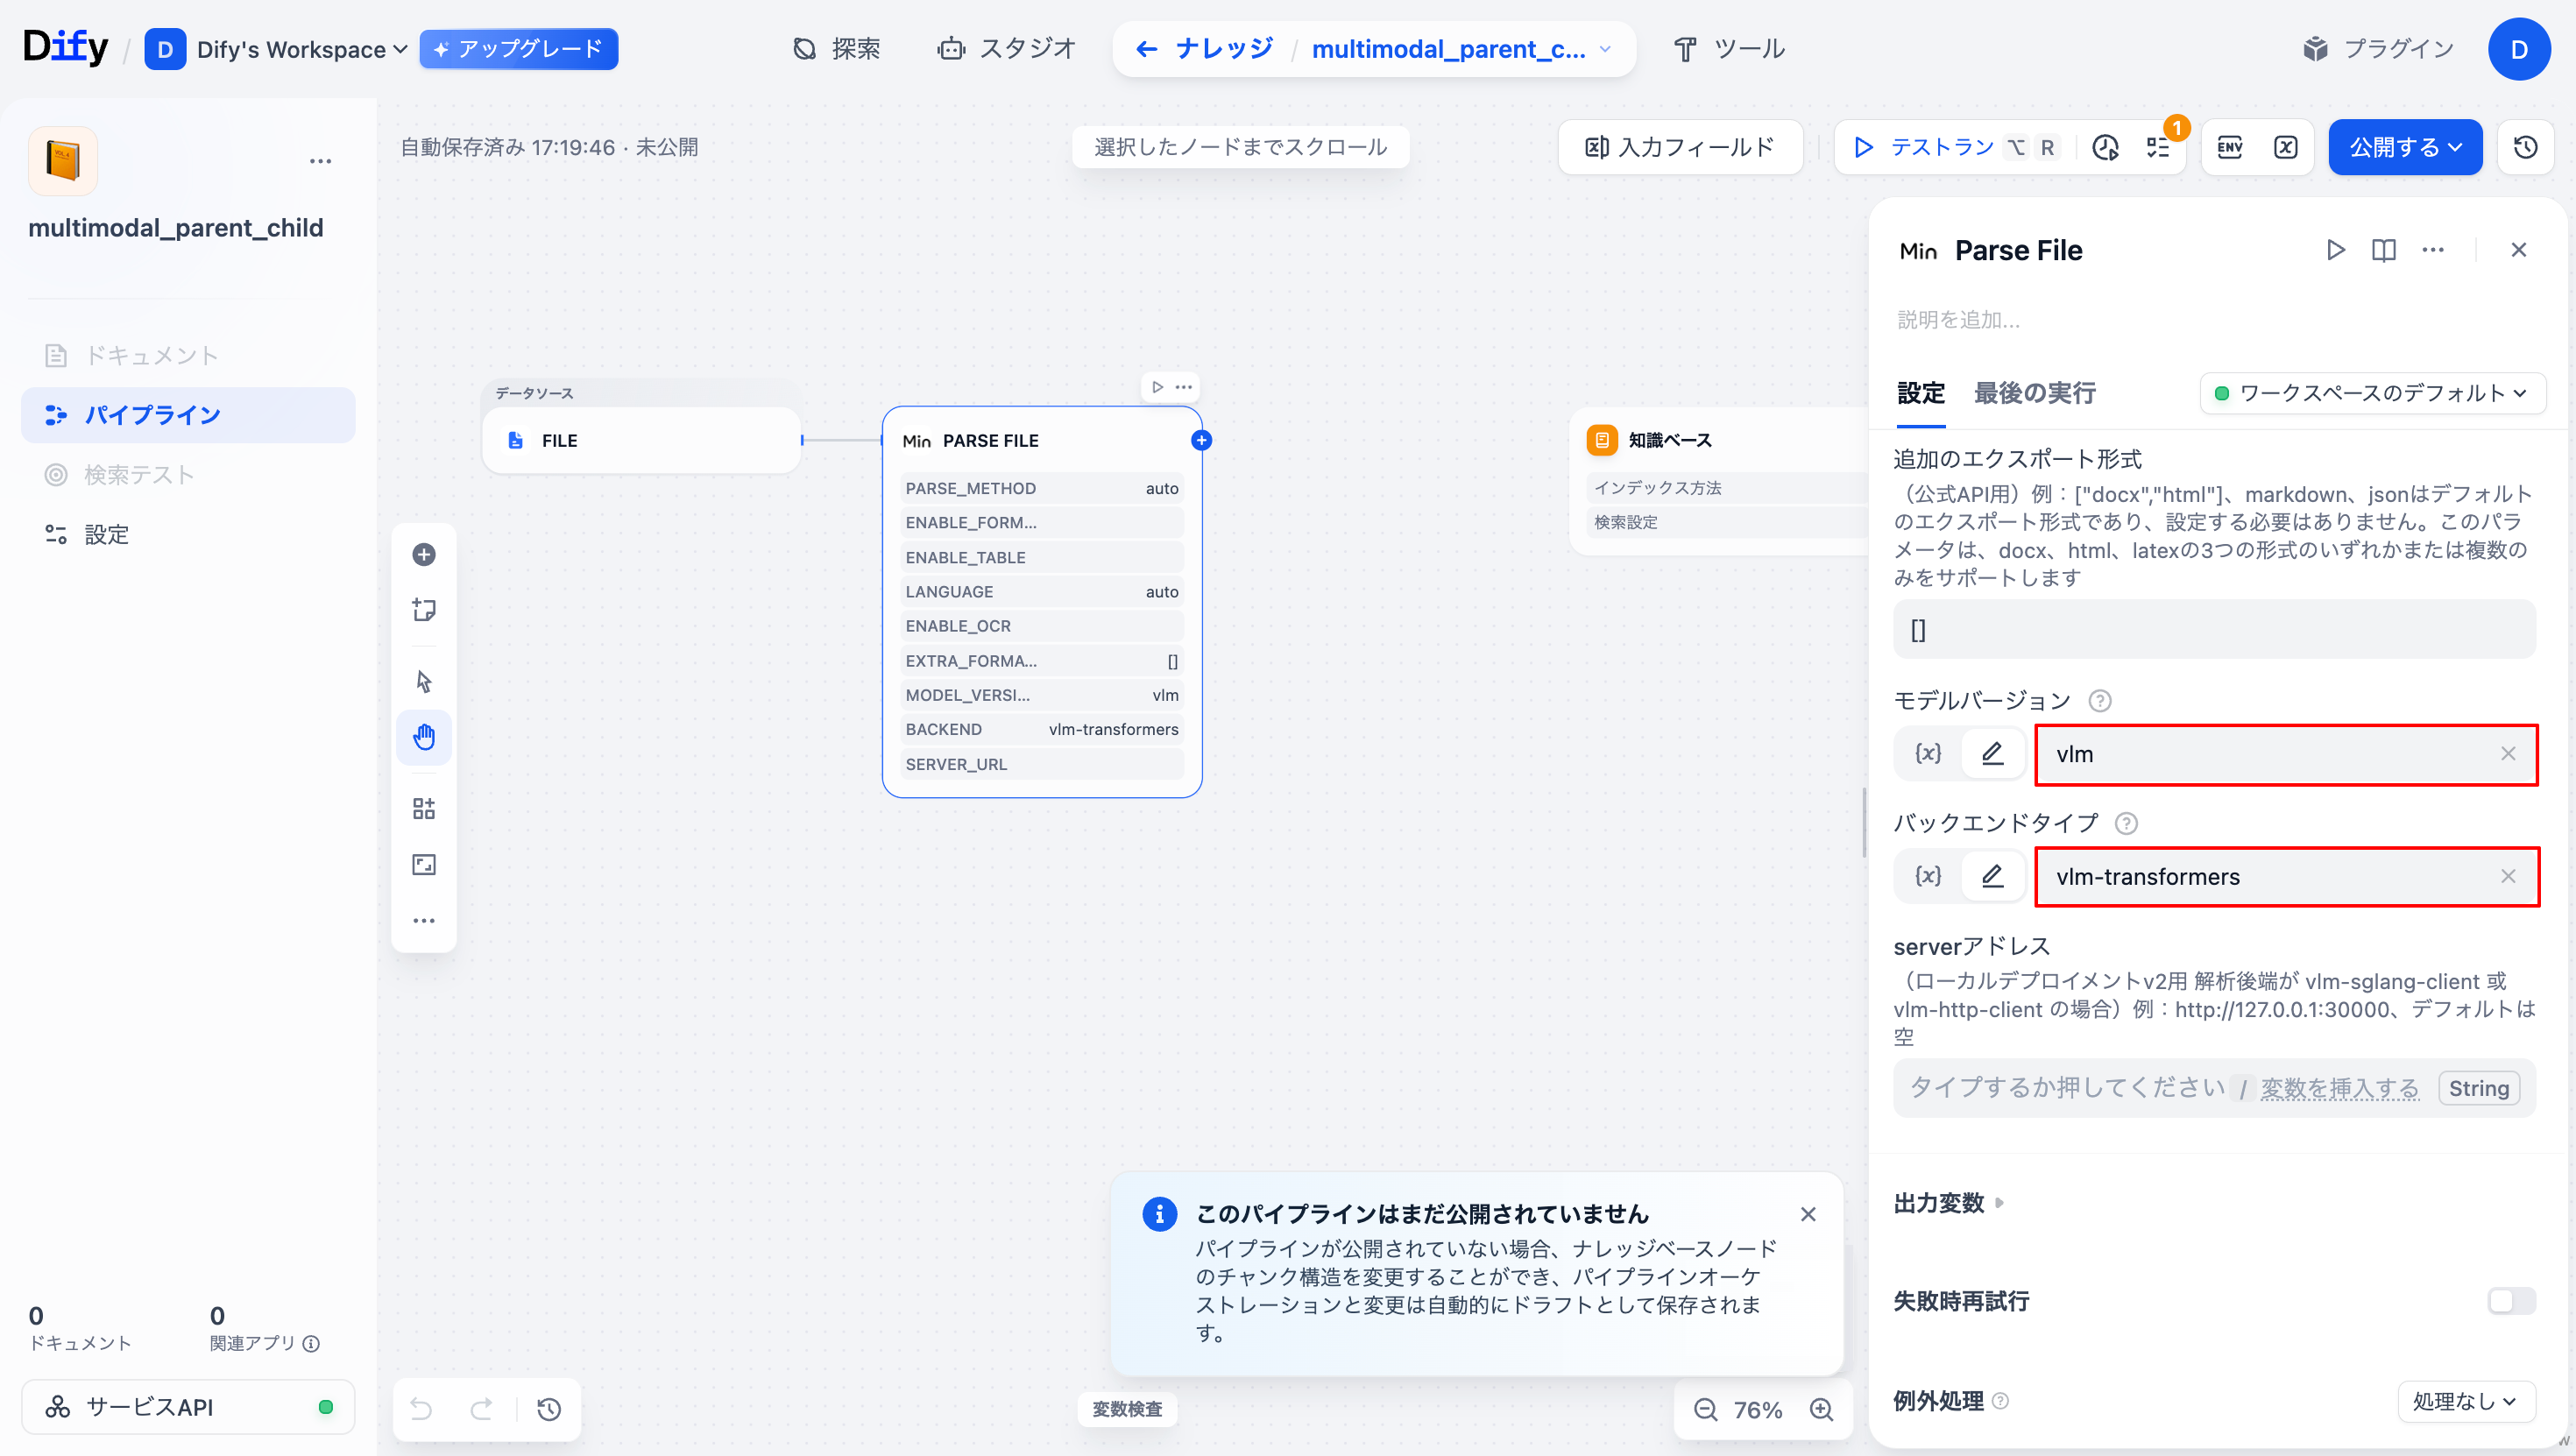
Task: Open the 公開する publish dropdown
Action: pos(2404,148)
